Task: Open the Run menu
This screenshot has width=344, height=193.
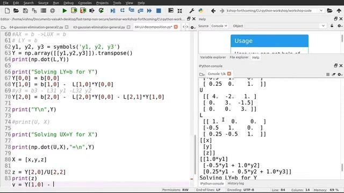Action: (56, 3)
